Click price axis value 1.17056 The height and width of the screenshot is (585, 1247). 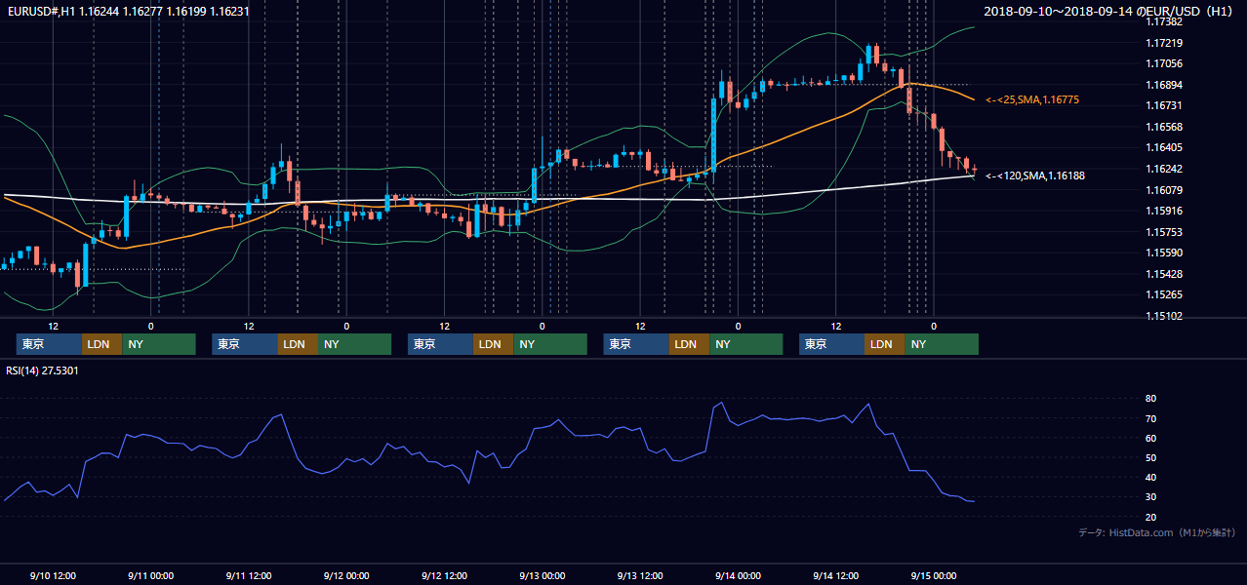[1164, 63]
